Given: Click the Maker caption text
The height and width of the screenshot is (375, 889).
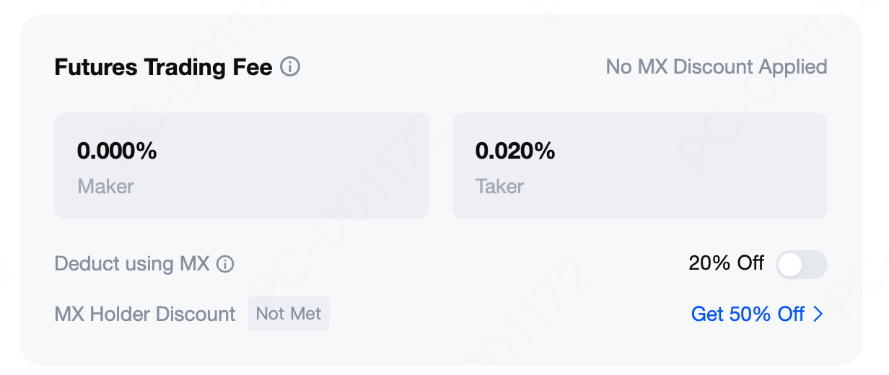Looking at the screenshot, I should 105,187.
